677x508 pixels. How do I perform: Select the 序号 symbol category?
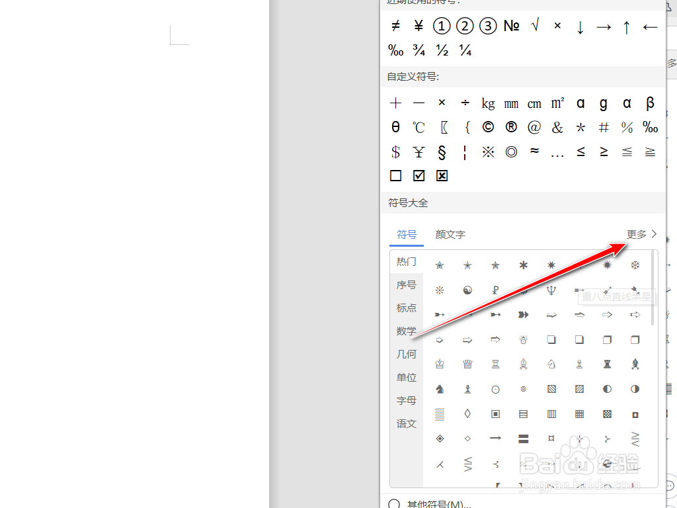tap(407, 285)
